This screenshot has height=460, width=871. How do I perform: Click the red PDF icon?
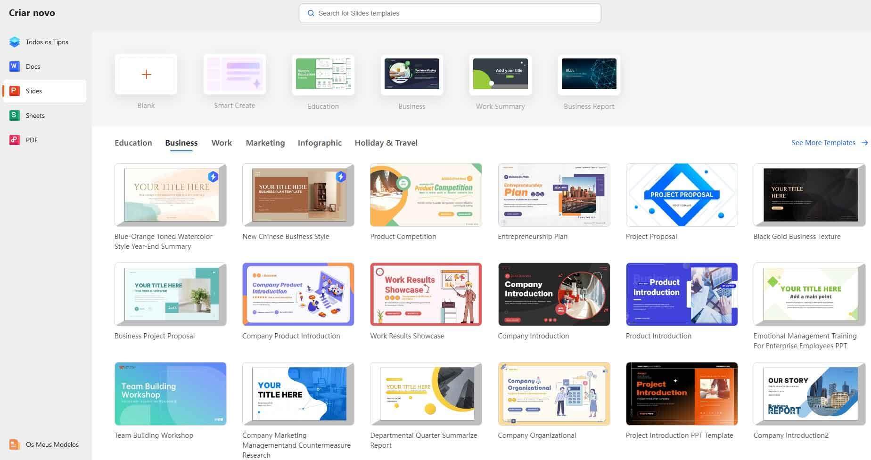pos(15,140)
